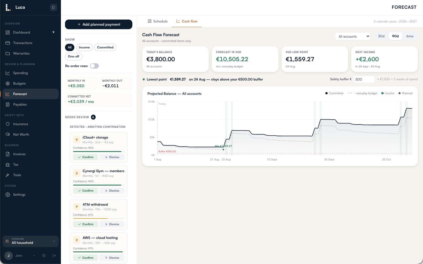Click the help icon beside John
Viewport: 423px width, 264px height.
pos(44,256)
